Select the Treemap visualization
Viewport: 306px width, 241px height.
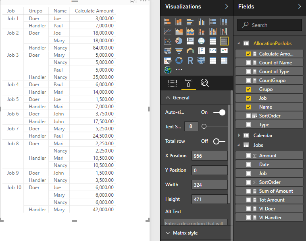[190, 41]
